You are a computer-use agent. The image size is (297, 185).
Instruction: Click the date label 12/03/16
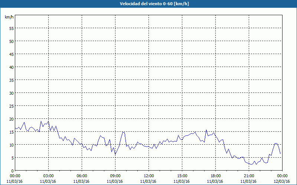click(282, 181)
